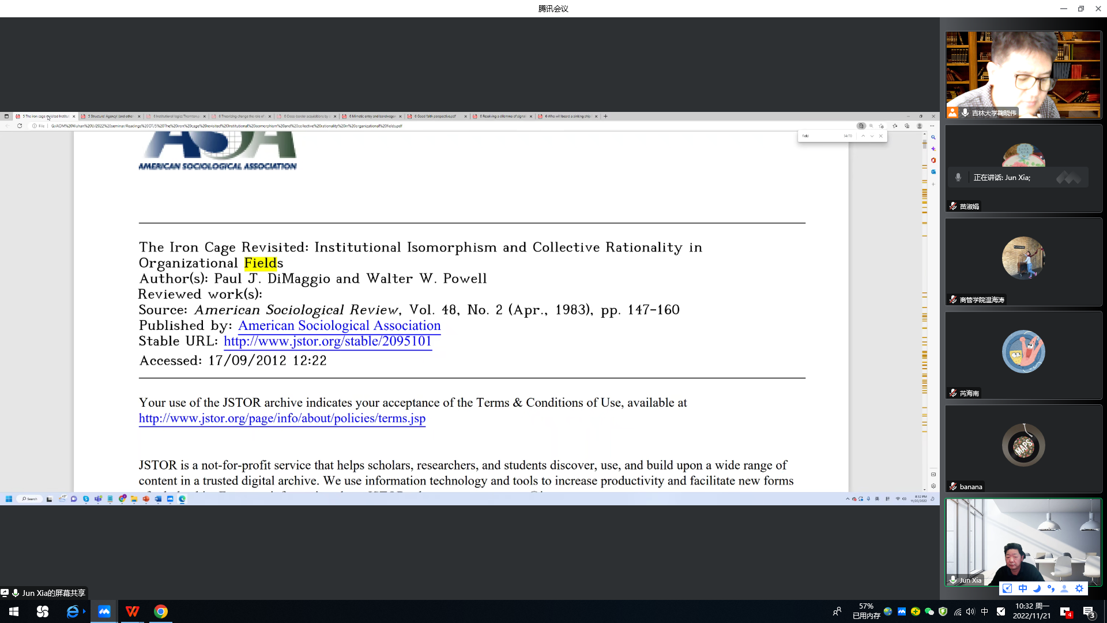Toggle the IME Chinese/English mode button

click(x=1023, y=588)
